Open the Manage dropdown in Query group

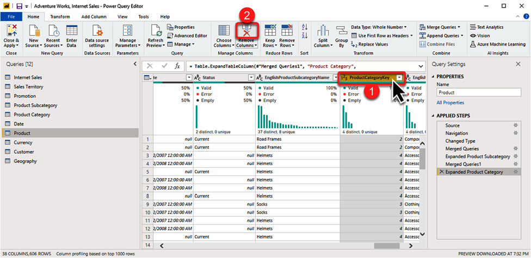click(181, 44)
